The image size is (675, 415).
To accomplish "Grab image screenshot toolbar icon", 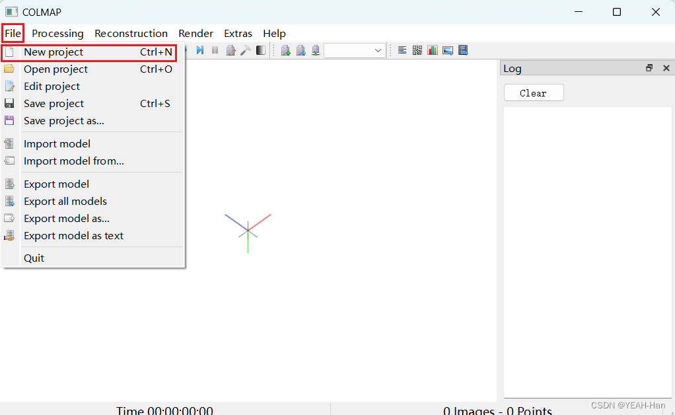I will (448, 50).
